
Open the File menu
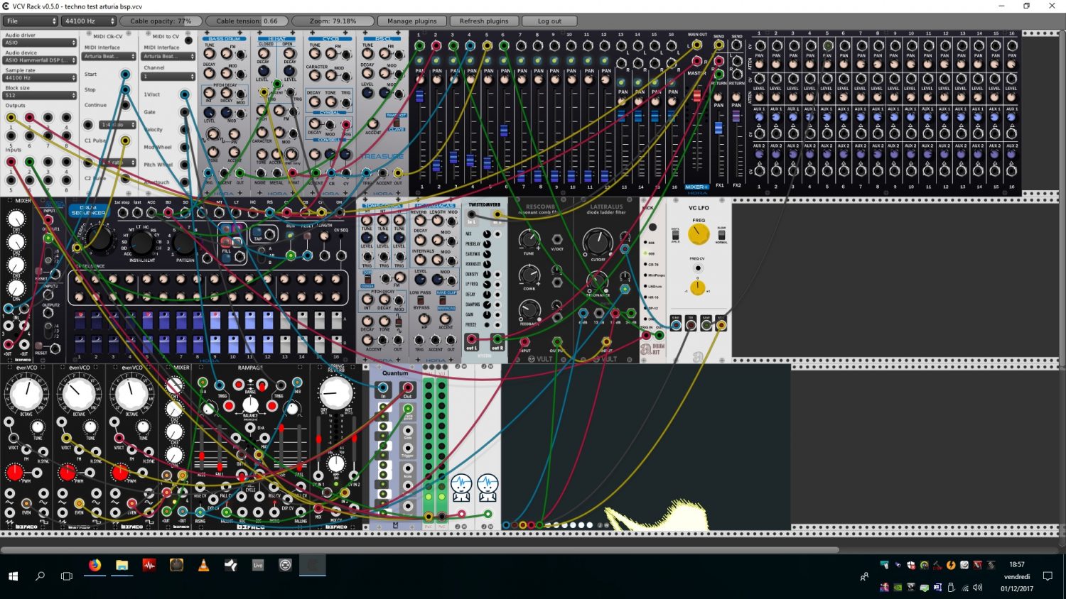coord(30,21)
